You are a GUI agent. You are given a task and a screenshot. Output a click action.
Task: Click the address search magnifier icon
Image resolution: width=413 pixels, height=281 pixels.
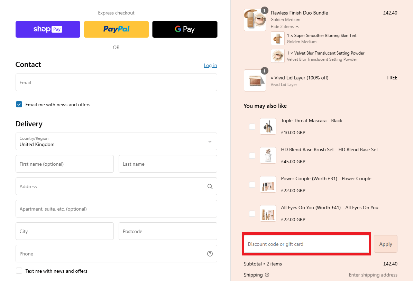tap(210, 186)
